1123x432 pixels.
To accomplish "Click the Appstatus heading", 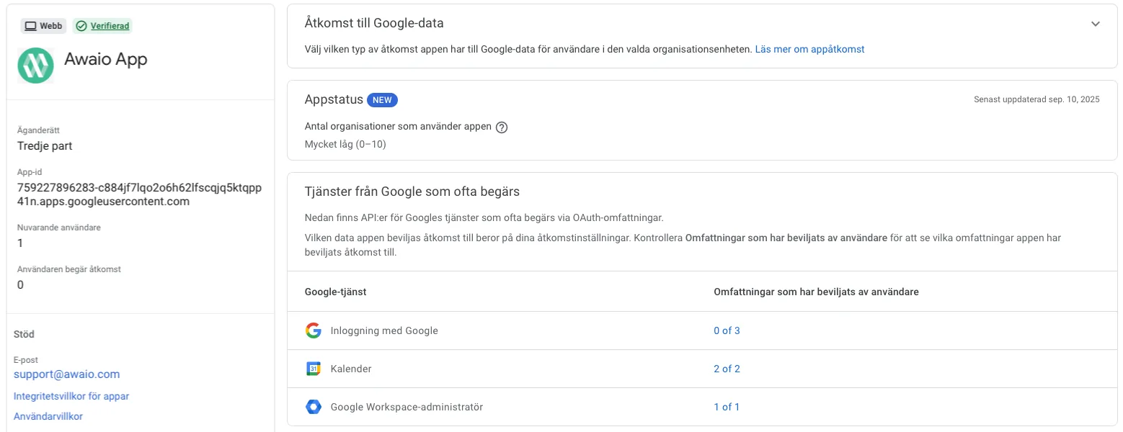I will point(332,100).
